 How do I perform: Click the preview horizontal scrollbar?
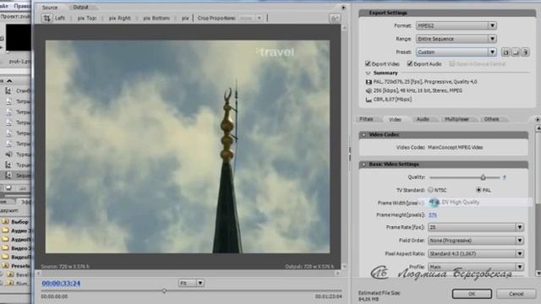[x=188, y=274]
